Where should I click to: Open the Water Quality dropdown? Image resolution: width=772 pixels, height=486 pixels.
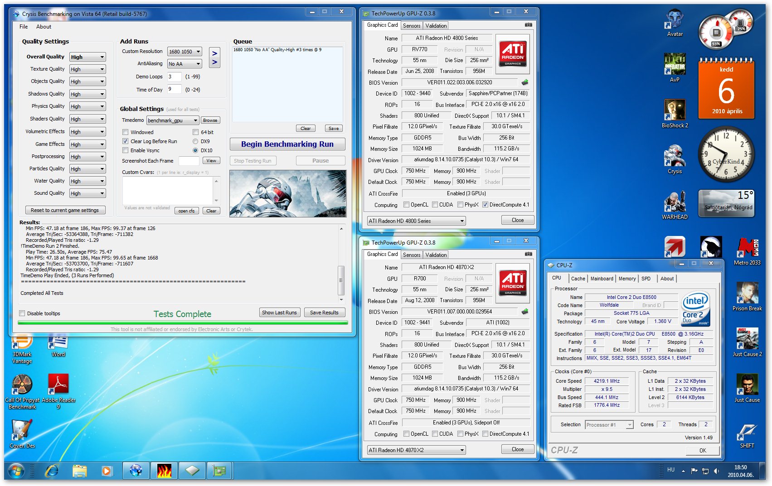click(87, 181)
